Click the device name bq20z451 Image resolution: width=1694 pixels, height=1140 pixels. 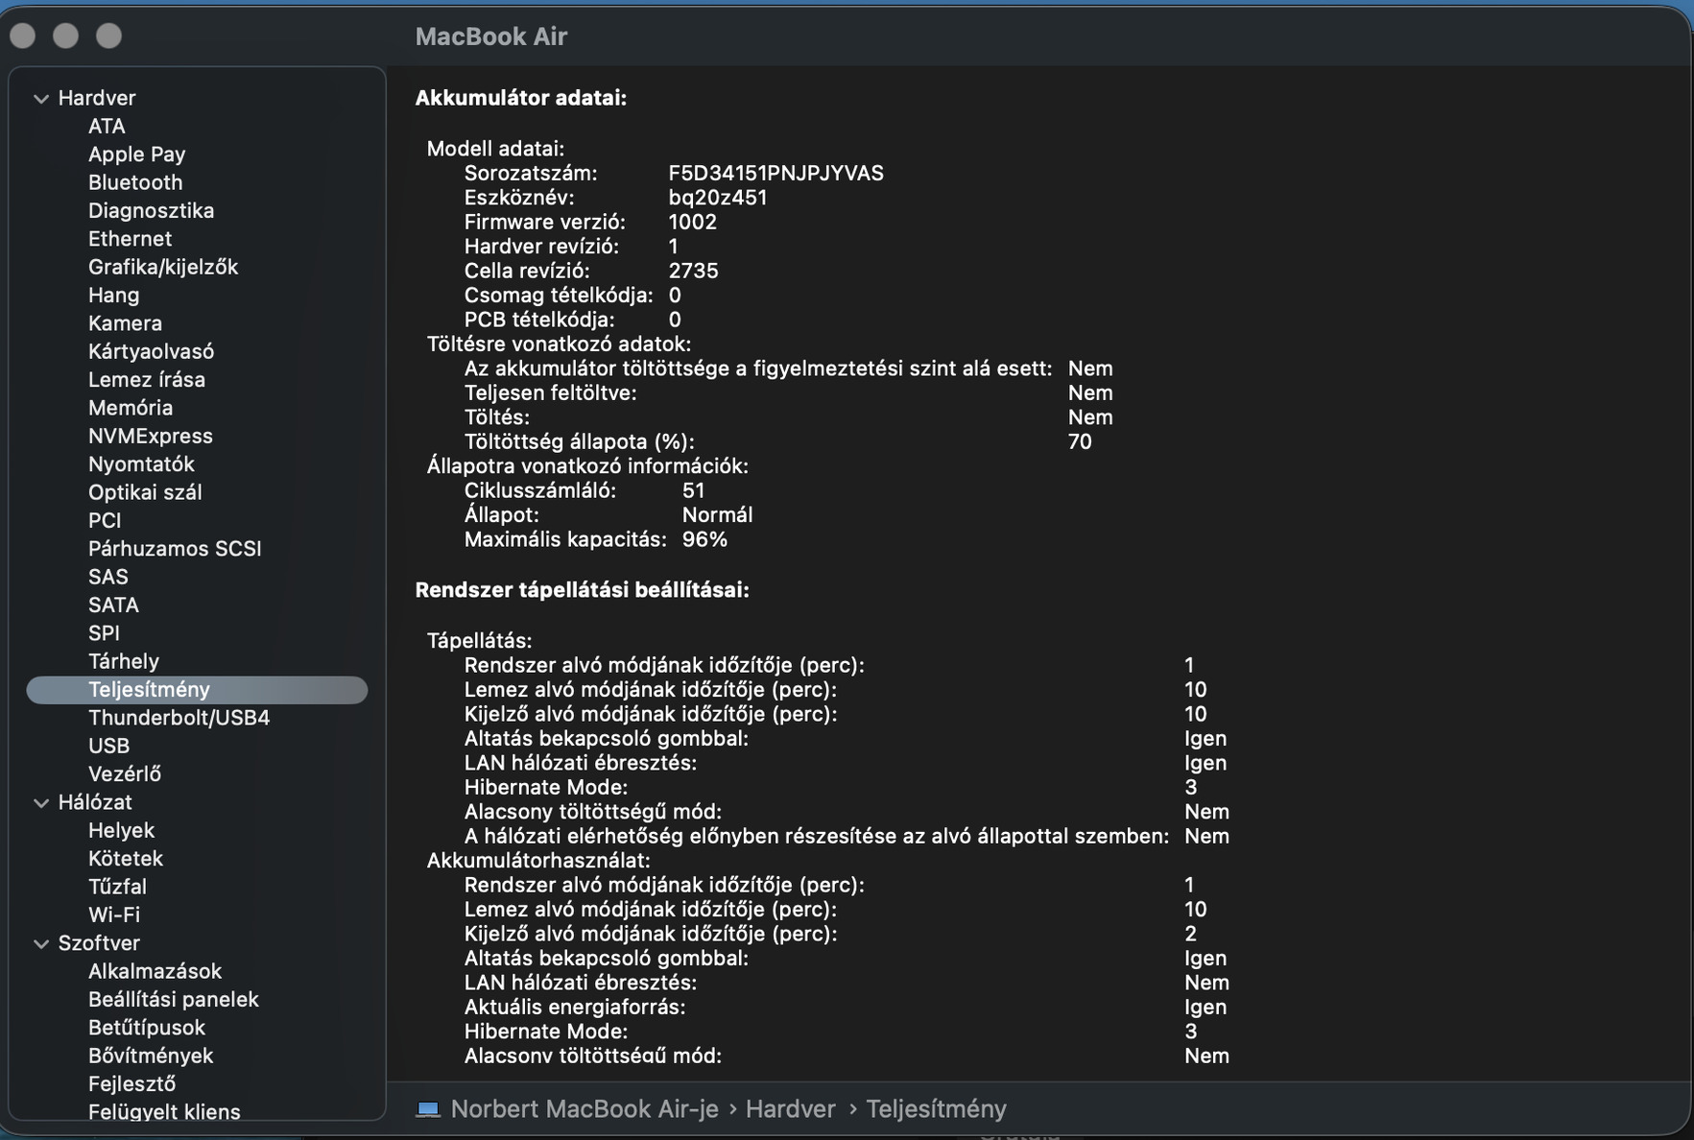tap(718, 198)
